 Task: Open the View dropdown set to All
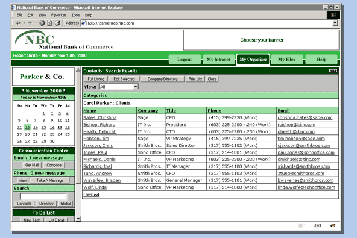[x=136, y=87]
